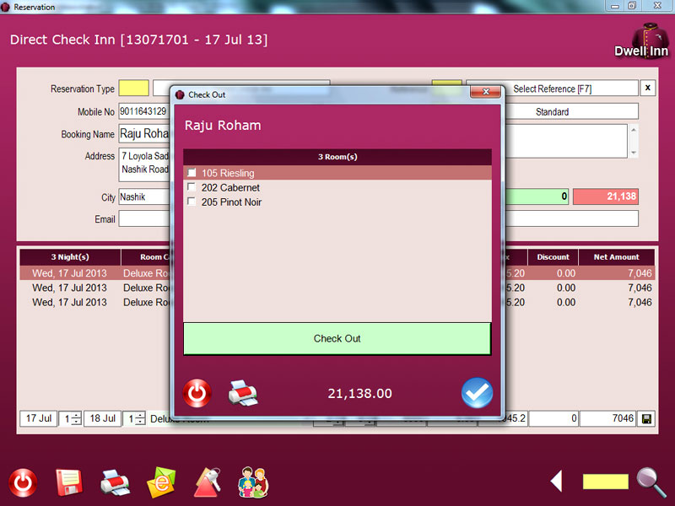This screenshot has height=506, width=675.
Task: Open the email envelope icon in bottom toolbar
Action: click(x=160, y=482)
